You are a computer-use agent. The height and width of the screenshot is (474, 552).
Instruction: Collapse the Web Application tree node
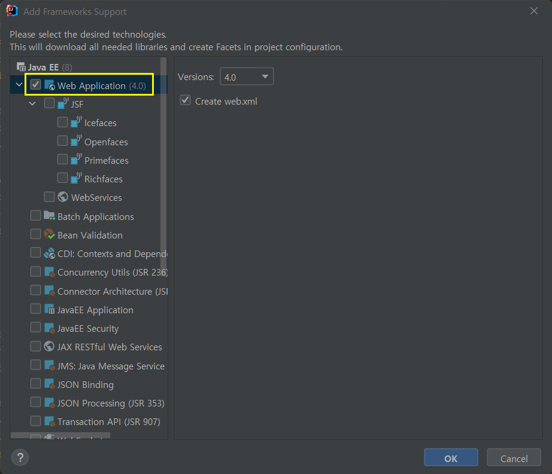point(19,85)
